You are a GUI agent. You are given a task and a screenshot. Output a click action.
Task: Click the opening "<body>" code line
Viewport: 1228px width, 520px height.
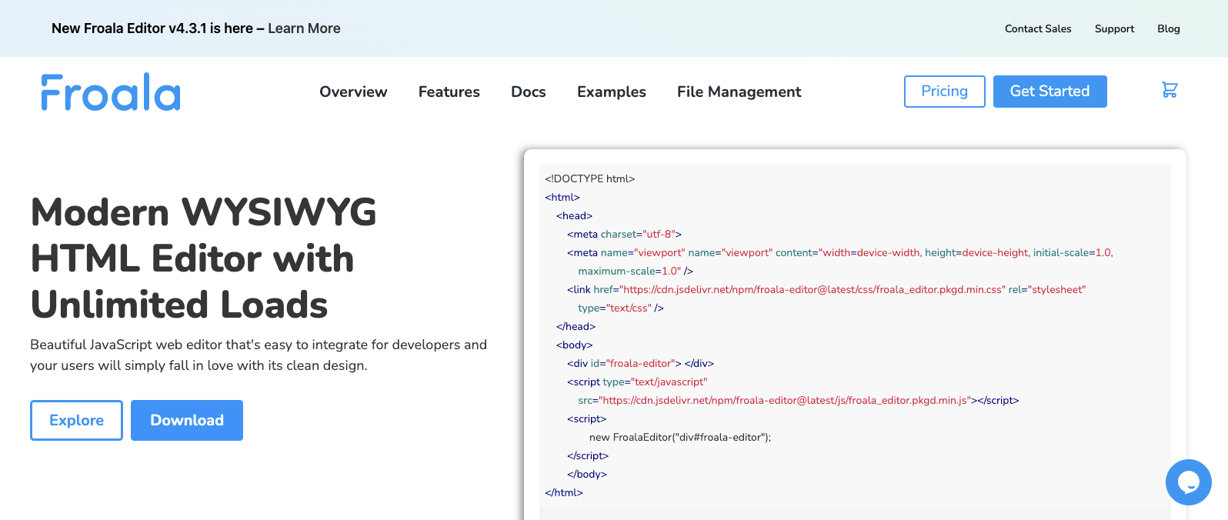[x=575, y=345]
